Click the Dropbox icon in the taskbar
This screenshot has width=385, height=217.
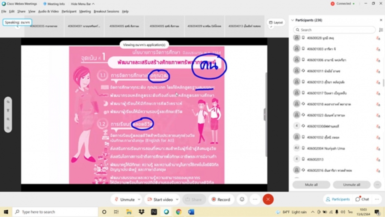point(141,212)
